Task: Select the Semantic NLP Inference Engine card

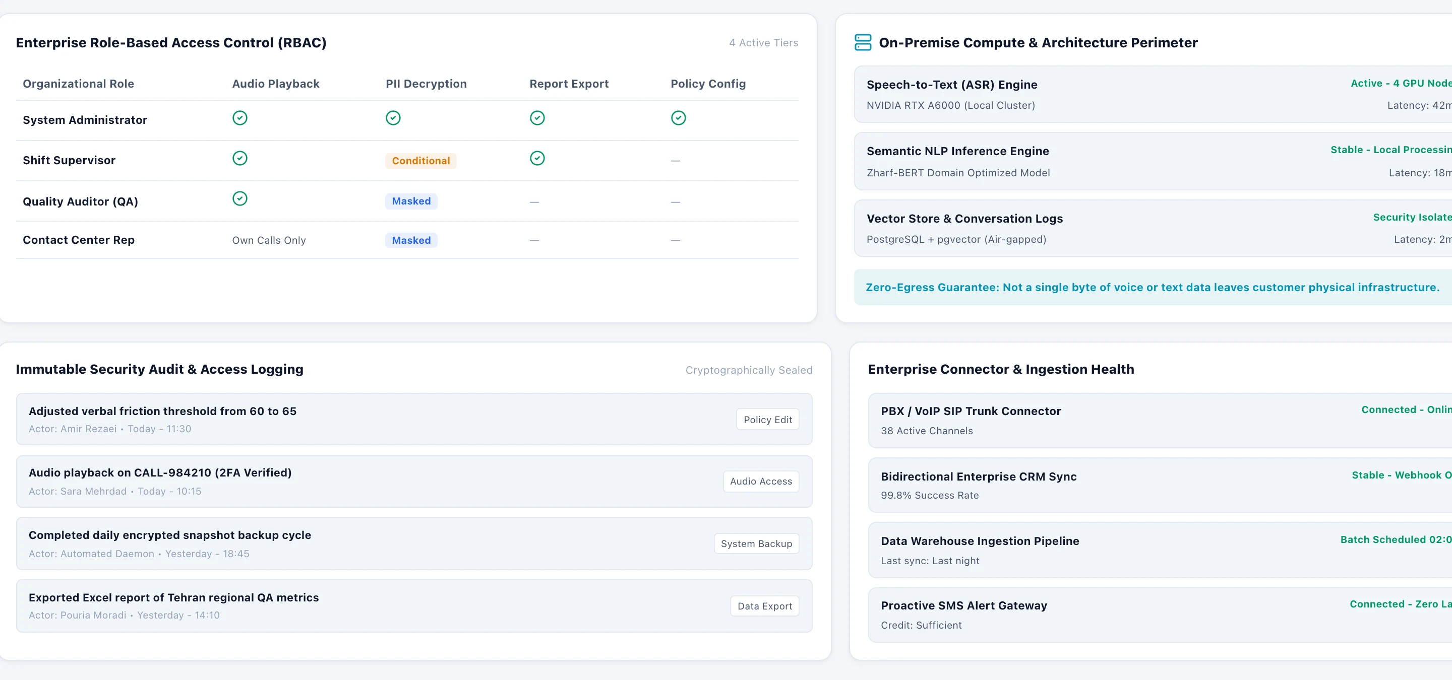Action: pos(1153,162)
